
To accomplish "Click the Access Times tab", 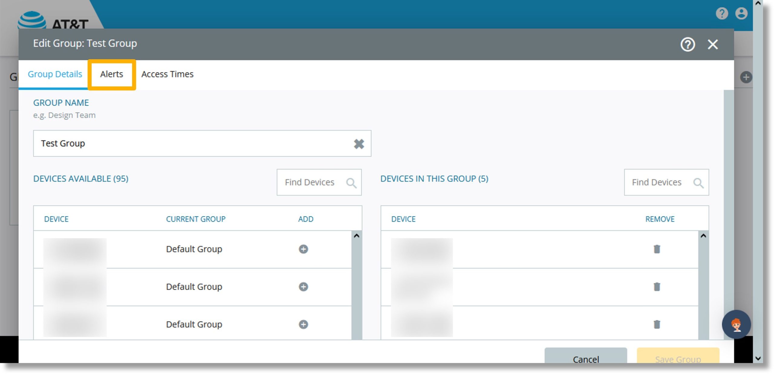I will click(167, 73).
